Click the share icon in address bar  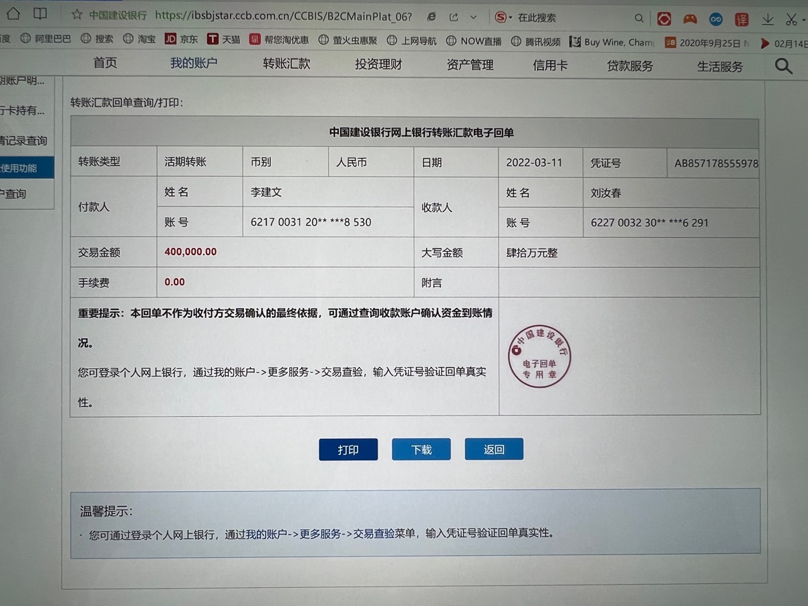(454, 17)
